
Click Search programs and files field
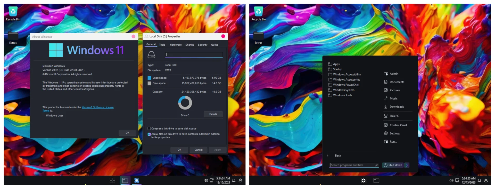tap(354, 165)
